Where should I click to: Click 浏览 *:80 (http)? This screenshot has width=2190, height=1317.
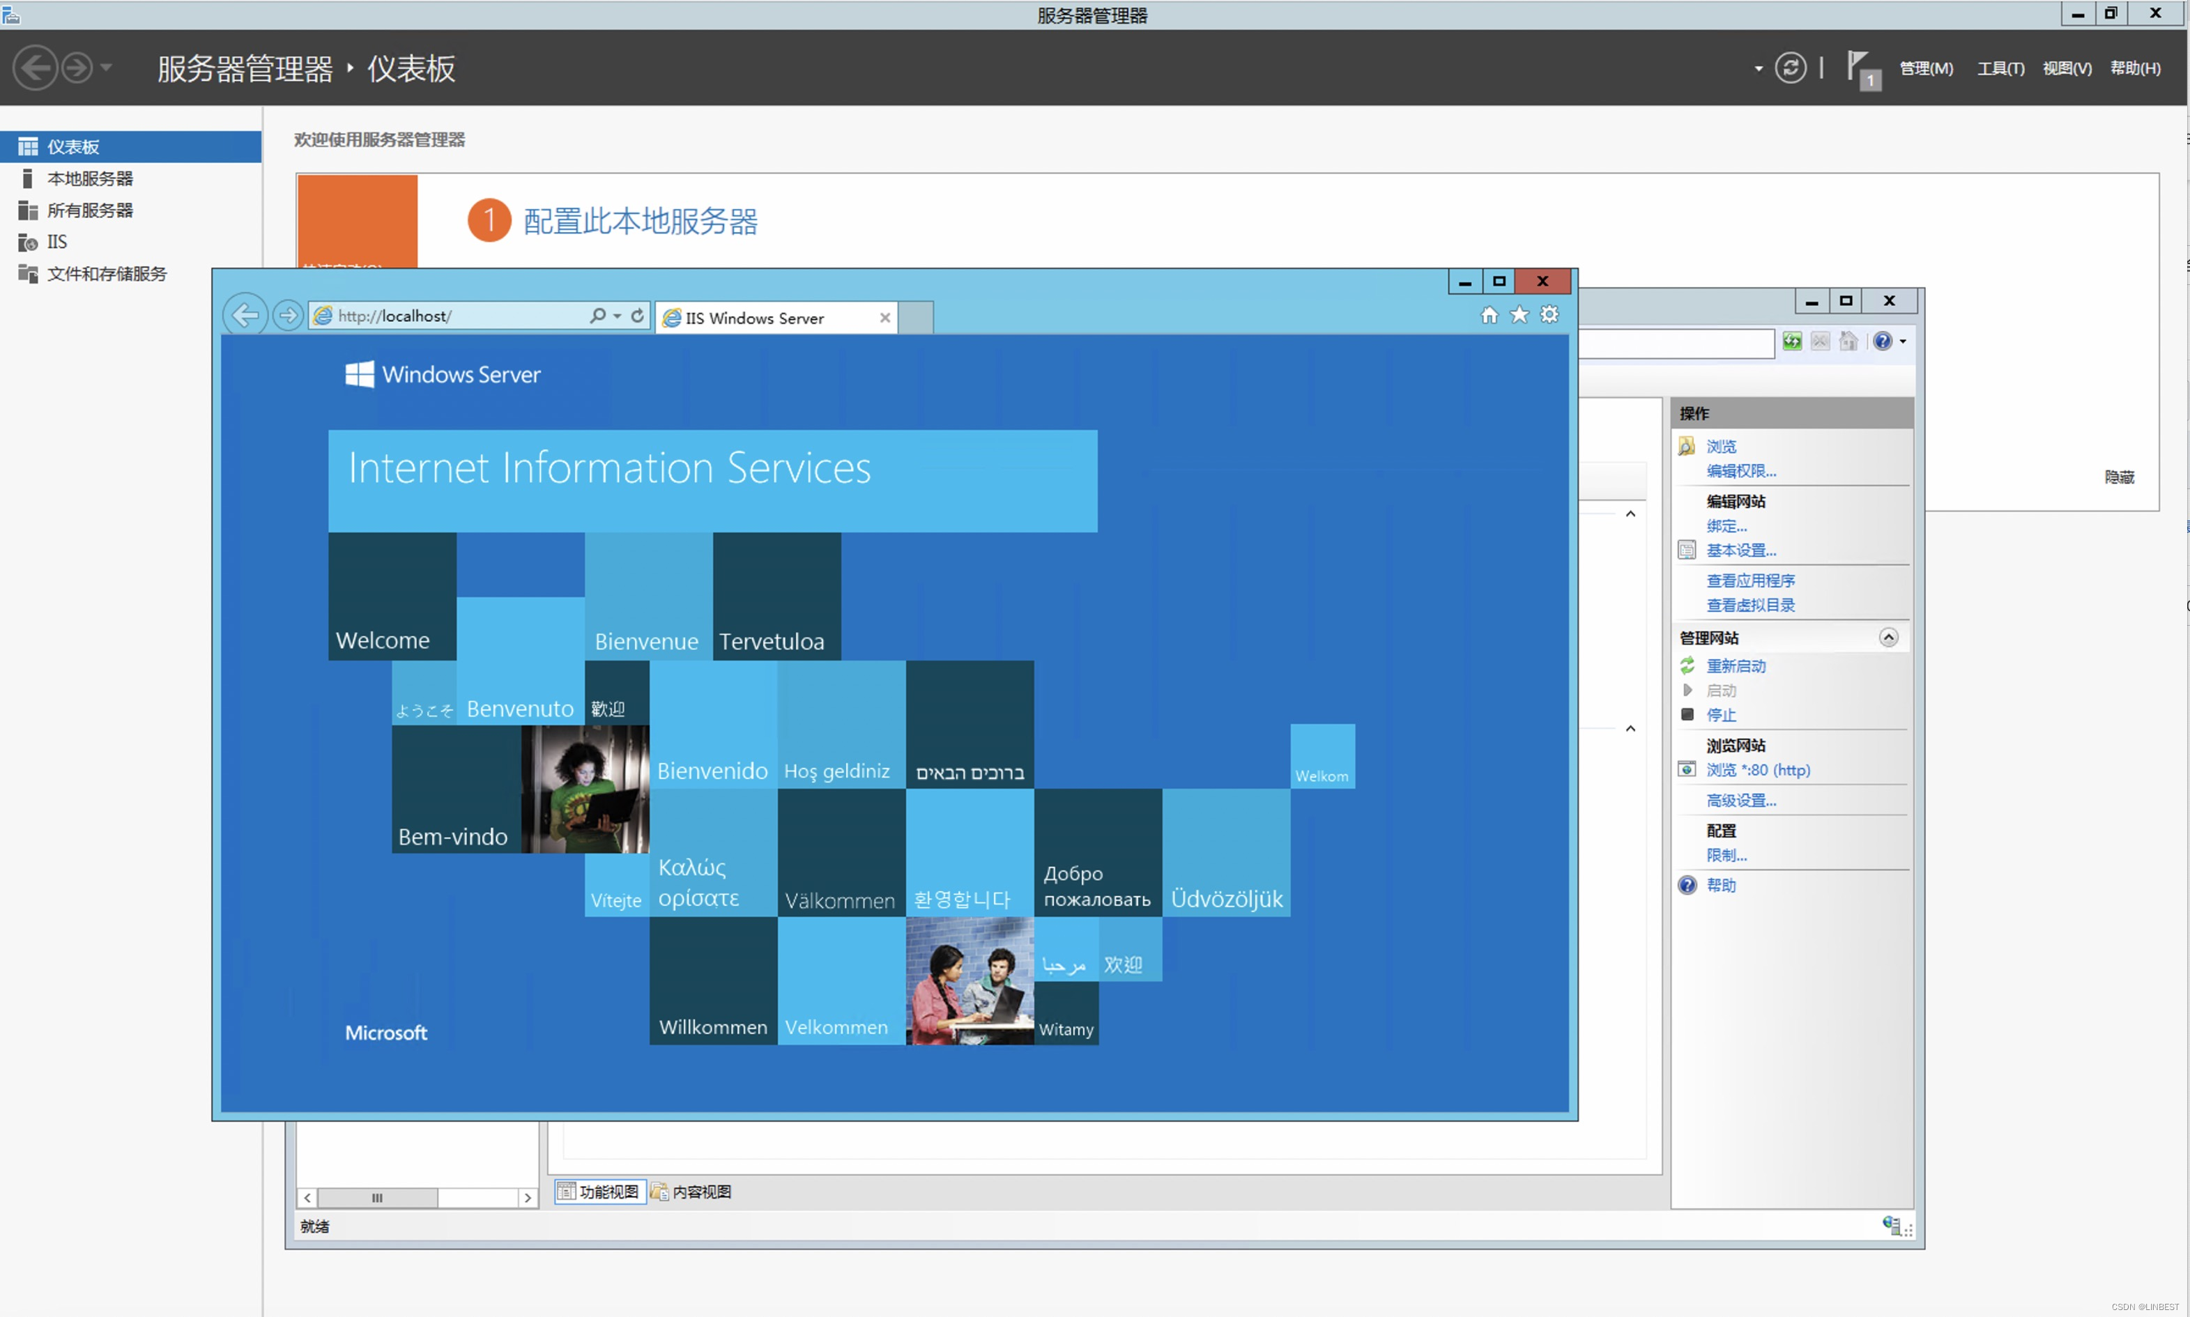coord(1758,770)
